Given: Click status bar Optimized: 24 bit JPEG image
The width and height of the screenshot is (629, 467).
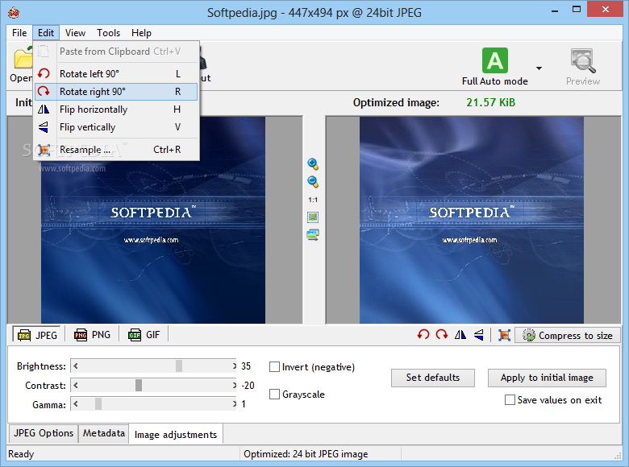Looking at the screenshot, I should (x=306, y=454).
